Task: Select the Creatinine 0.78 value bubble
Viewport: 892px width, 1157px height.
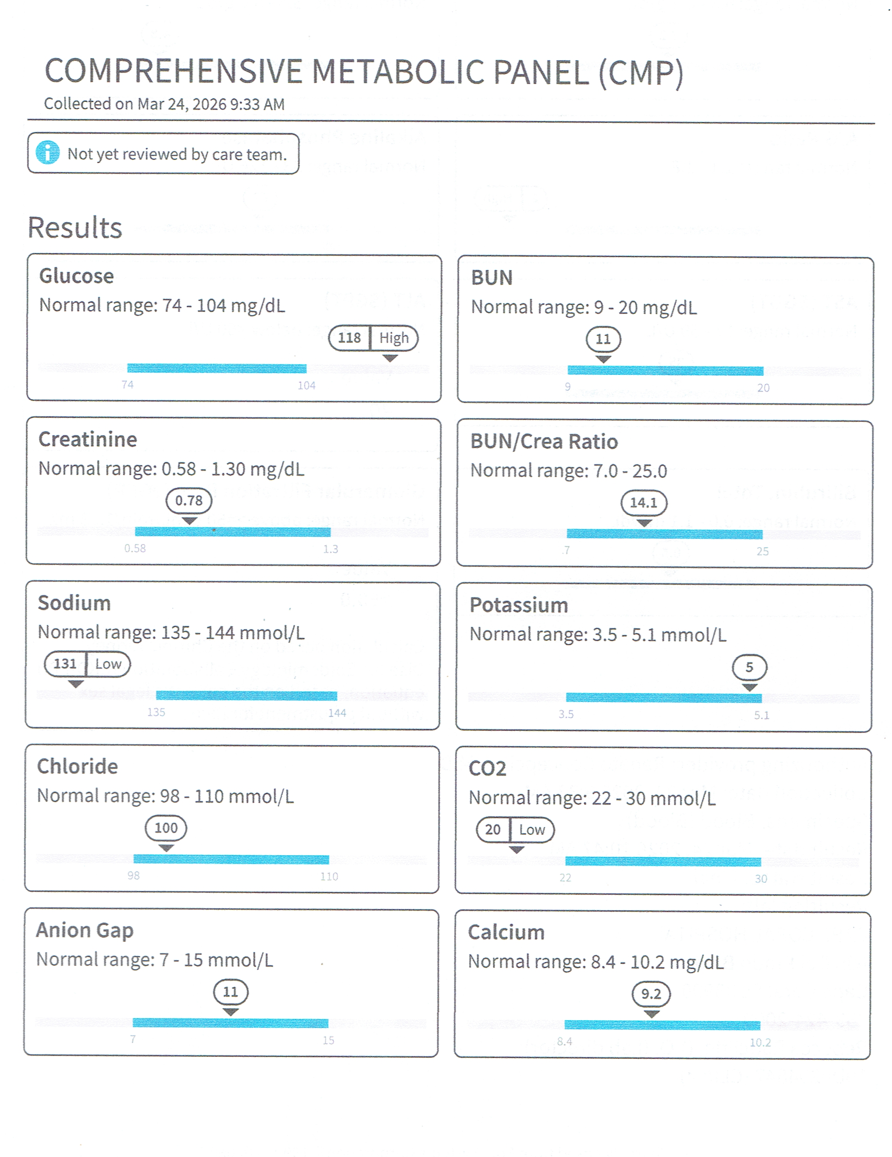Action: pyautogui.click(x=189, y=501)
